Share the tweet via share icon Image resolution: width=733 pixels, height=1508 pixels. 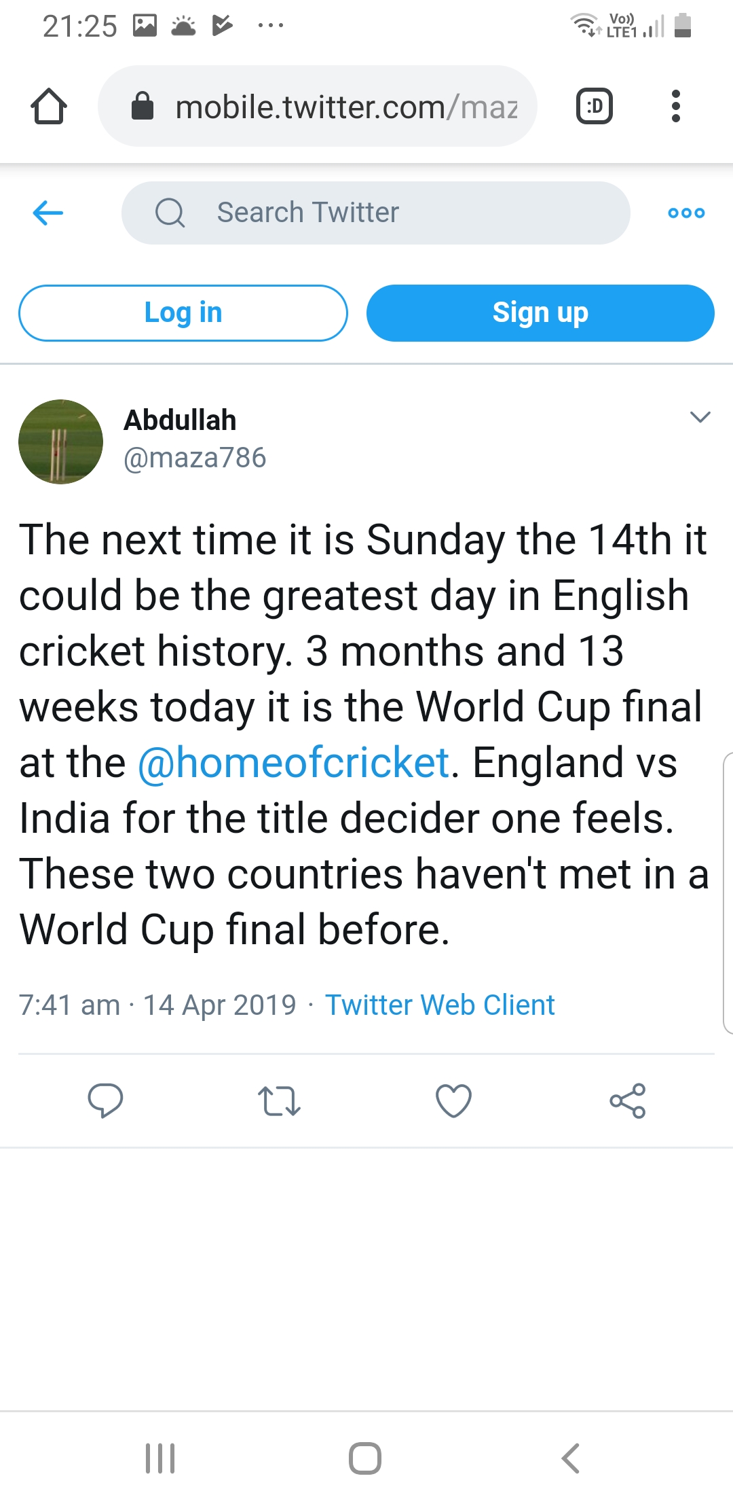[628, 1100]
